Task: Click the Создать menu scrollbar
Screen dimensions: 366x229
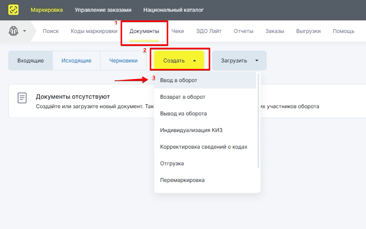Action: [258, 121]
